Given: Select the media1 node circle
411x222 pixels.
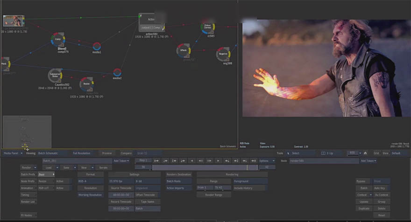Looking at the screenshot, I should click(x=97, y=46).
